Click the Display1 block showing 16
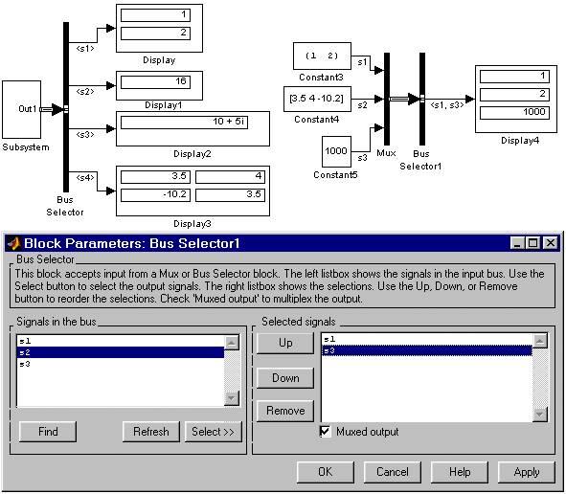566x494 pixels. pyautogui.click(x=159, y=85)
